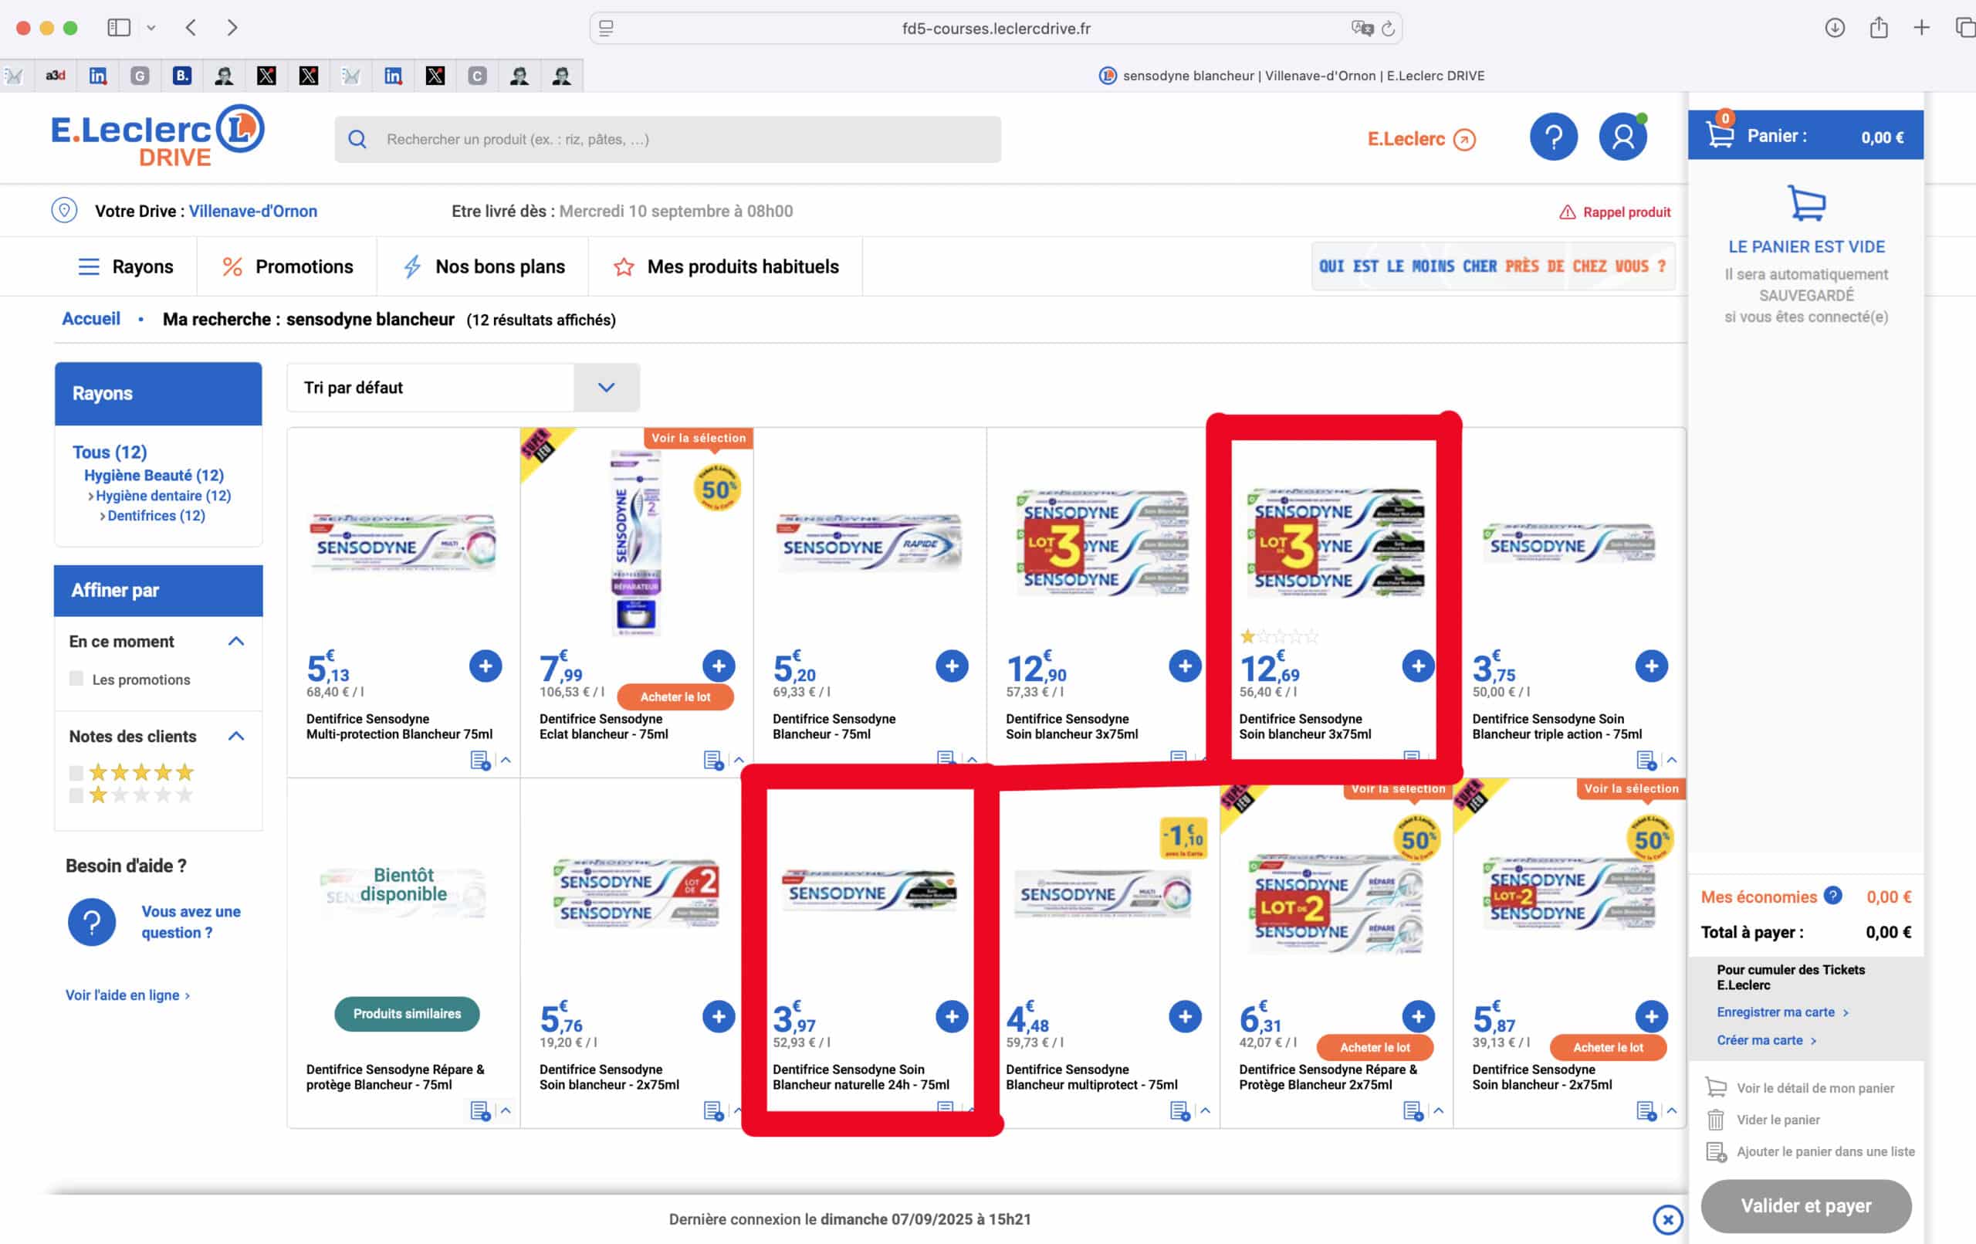The height and width of the screenshot is (1244, 1976).
Task: Click the drive location pin icon
Action: click(x=64, y=210)
